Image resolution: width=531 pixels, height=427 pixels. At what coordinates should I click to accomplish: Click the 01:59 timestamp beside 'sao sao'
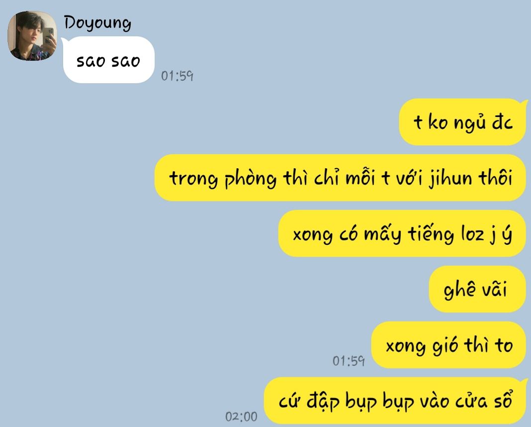click(177, 76)
